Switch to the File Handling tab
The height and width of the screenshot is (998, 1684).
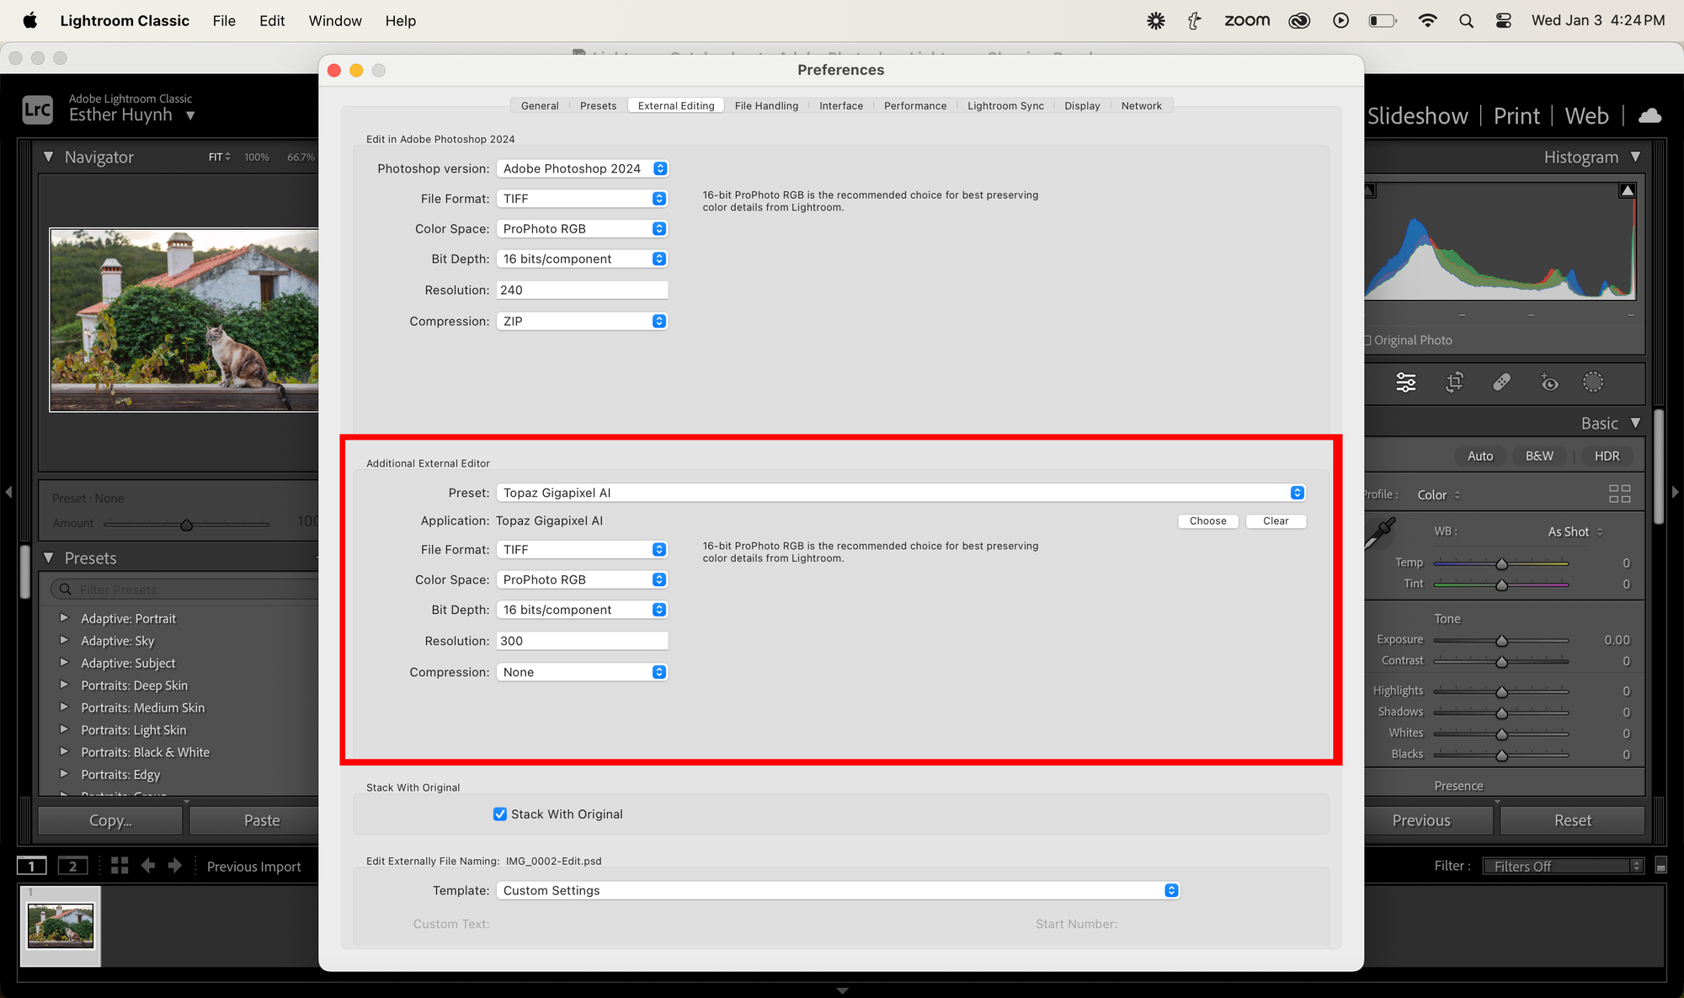766,106
